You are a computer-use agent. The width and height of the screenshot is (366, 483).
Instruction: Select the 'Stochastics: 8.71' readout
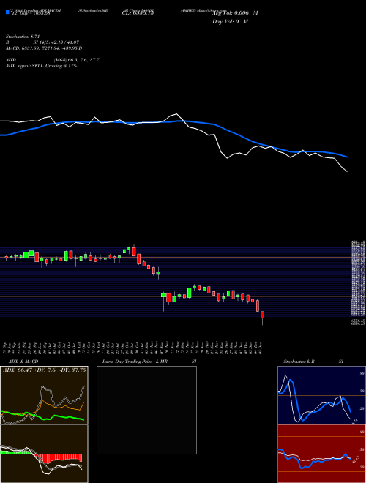coord(23,37)
